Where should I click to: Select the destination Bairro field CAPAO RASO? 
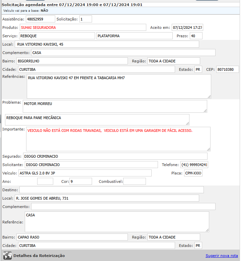(x=72, y=237)
